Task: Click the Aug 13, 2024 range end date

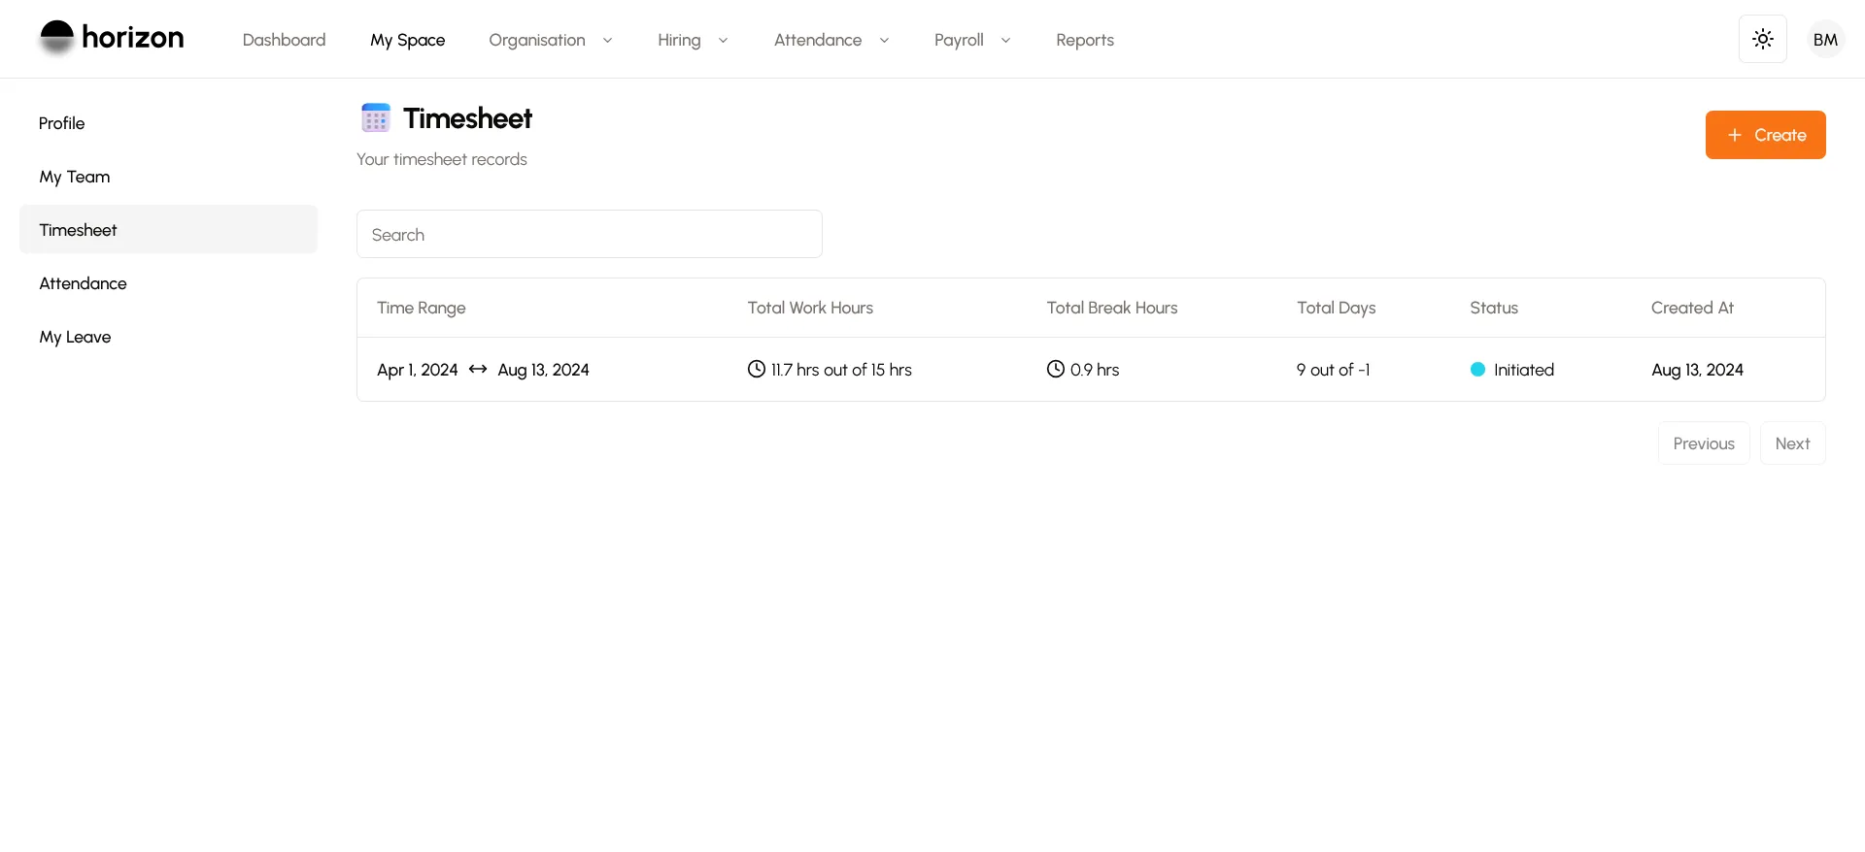Action: [x=543, y=370]
